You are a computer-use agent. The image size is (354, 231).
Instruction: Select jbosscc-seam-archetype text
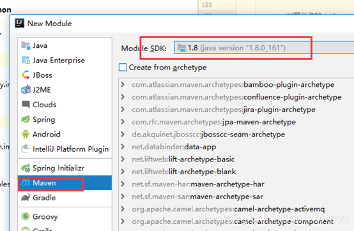pos(243,134)
